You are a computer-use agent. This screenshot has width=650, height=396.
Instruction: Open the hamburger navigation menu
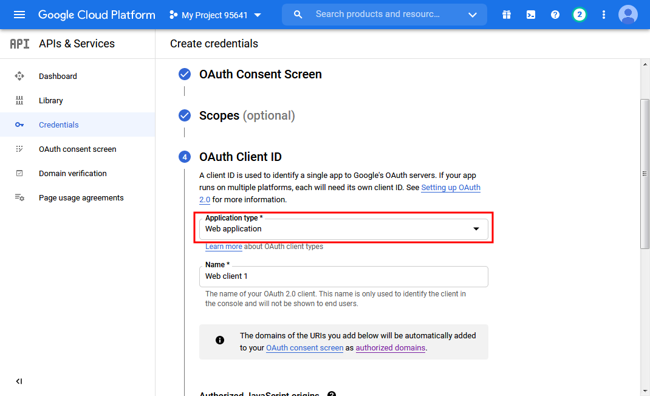19,15
